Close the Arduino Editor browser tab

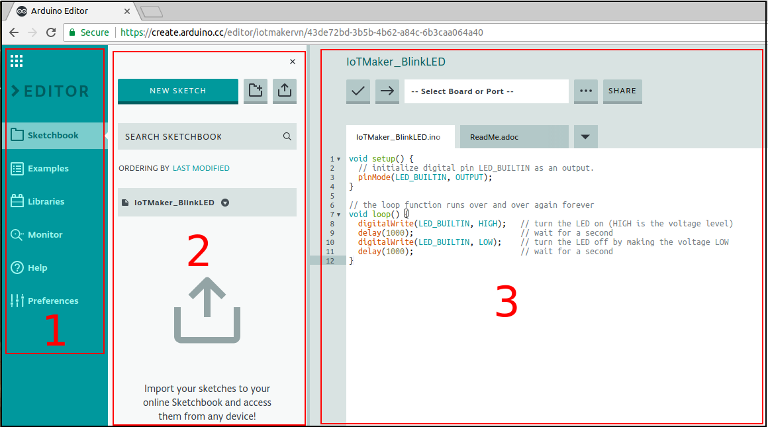click(127, 11)
